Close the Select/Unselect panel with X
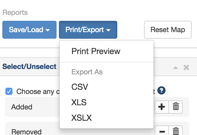This screenshot has width=197, height=135. pos(186,67)
